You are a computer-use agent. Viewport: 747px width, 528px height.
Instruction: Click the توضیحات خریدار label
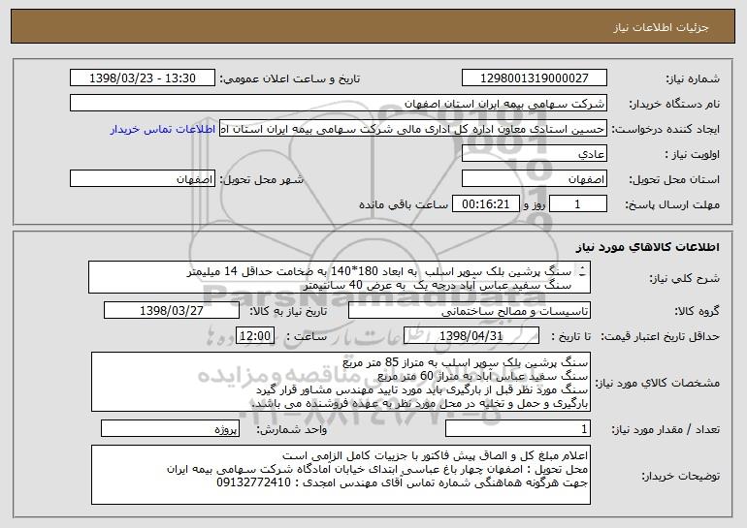[681, 476]
